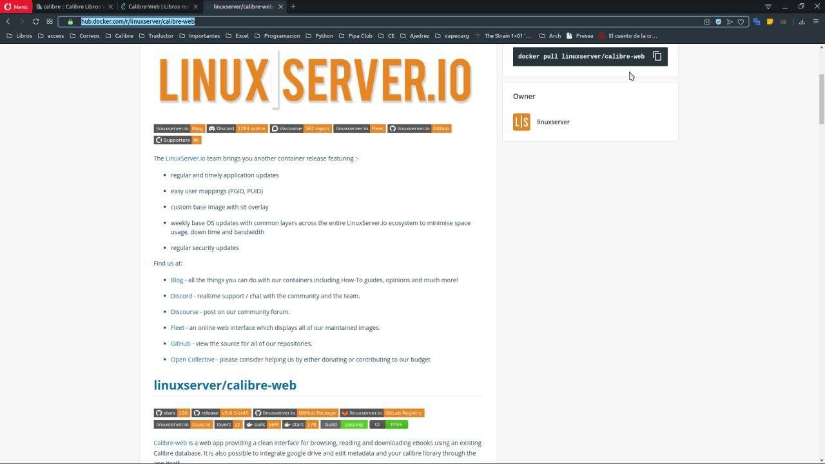825x464 pixels.
Task: Open the Quay.io badge
Action: [x=184, y=424]
